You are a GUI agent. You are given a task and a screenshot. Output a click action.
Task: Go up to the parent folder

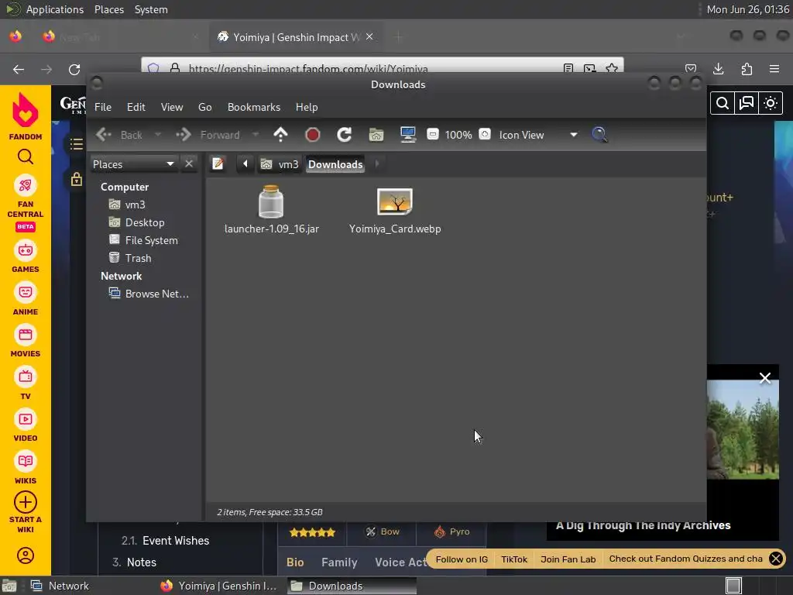(x=280, y=135)
